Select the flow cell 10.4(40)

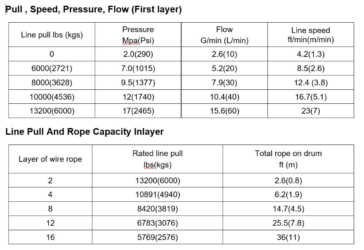coord(224,97)
